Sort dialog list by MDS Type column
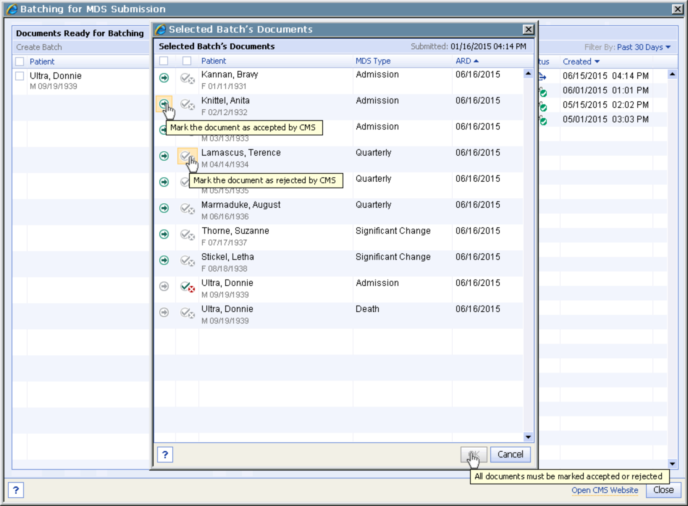The height and width of the screenshot is (506, 688). point(373,61)
